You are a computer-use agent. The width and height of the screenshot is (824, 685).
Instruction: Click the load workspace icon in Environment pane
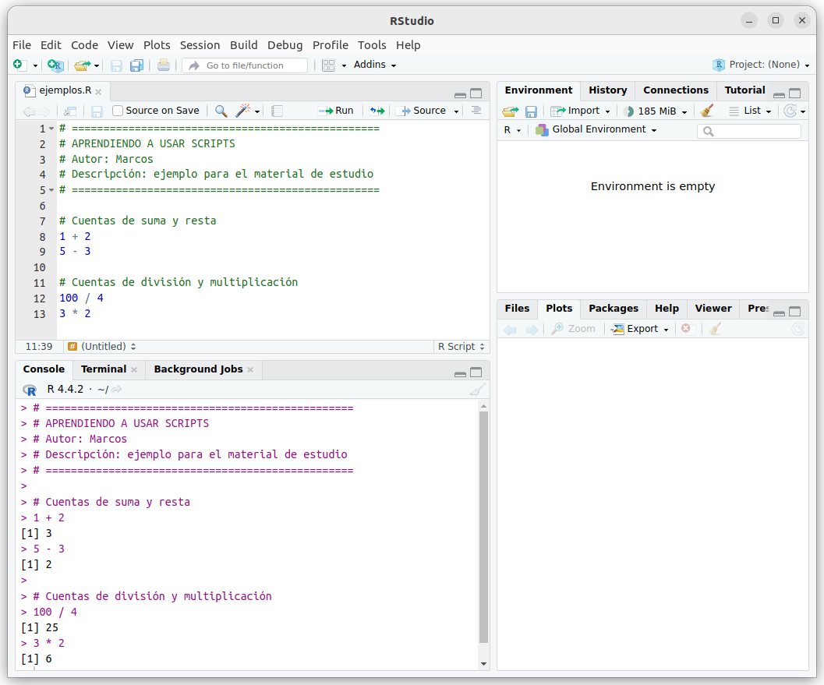pyautogui.click(x=511, y=111)
